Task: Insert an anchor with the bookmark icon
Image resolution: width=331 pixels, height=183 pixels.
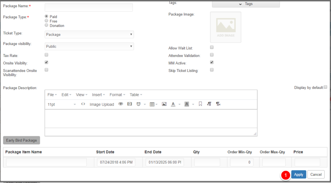Action: point(200,104)
